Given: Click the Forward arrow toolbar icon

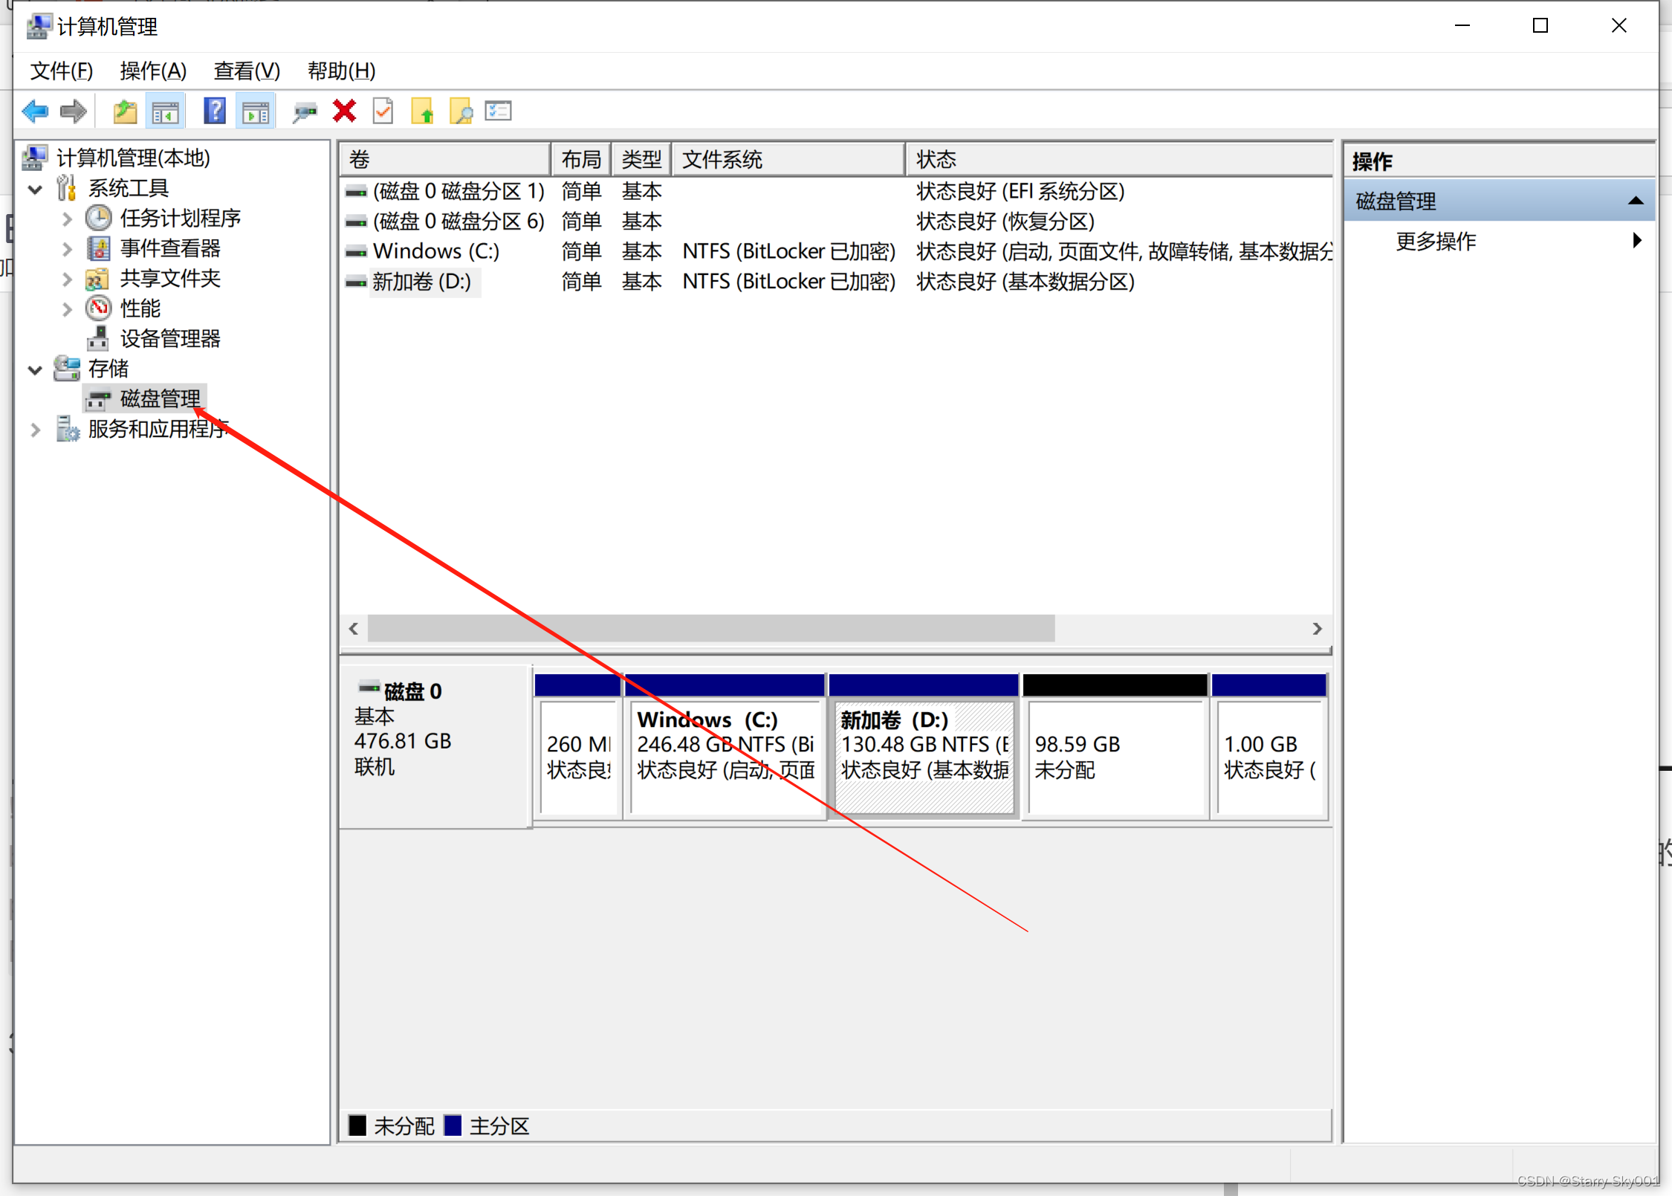Looking at the screenshot, I should coord(73,112).
